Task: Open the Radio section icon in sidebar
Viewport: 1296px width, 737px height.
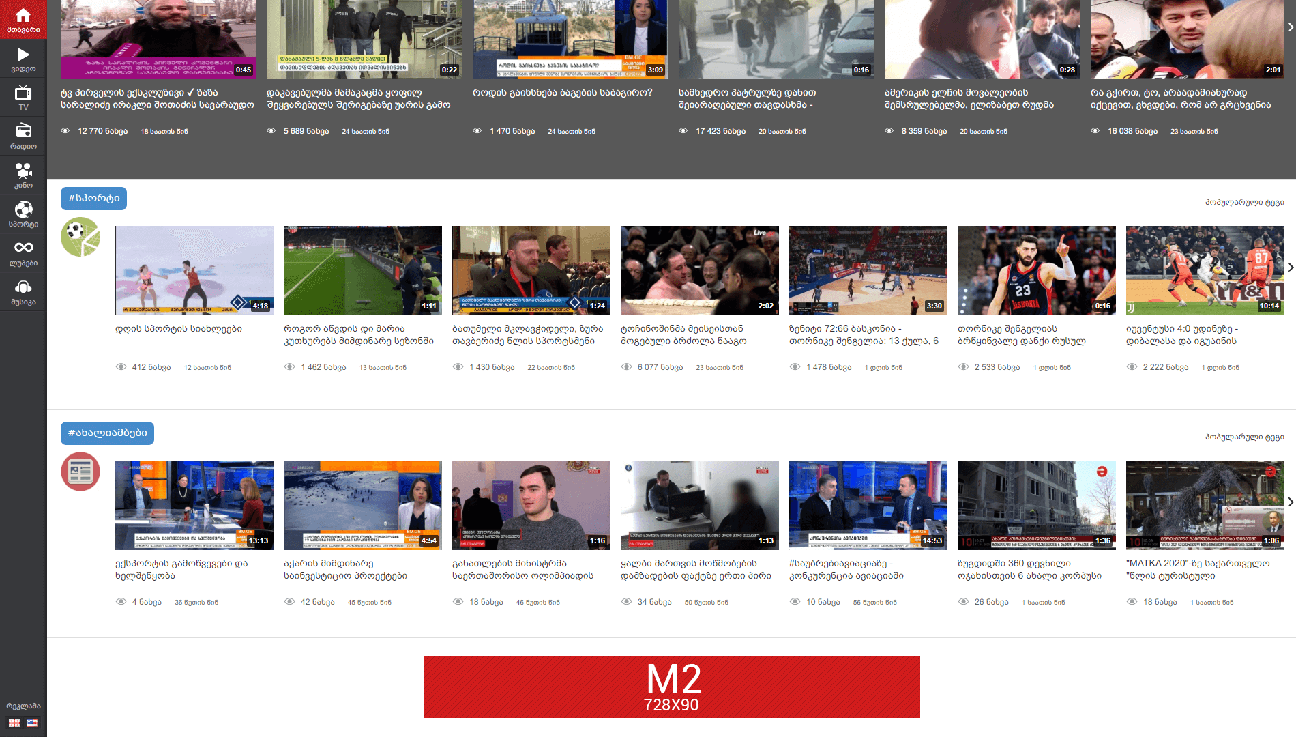Action: point(23,136)
